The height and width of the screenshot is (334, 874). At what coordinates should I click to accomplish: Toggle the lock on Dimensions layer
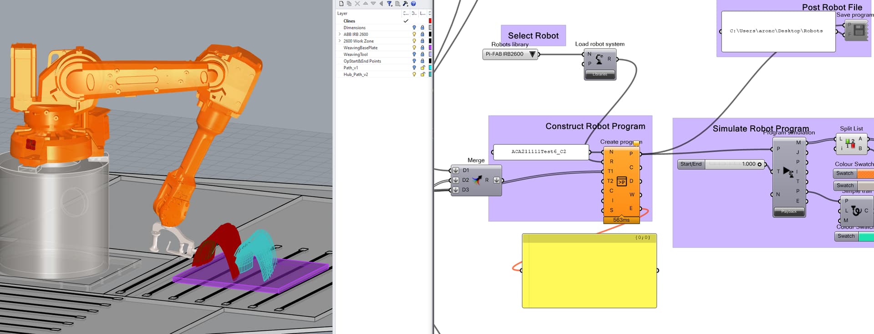(422, 28)
